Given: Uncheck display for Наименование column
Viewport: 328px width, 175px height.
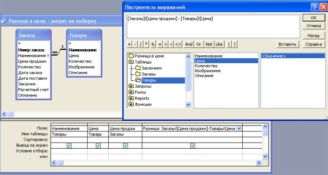Looking at the screenshot, I should (x=69, y=145).
